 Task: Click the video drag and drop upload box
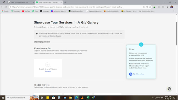(48, 68)
